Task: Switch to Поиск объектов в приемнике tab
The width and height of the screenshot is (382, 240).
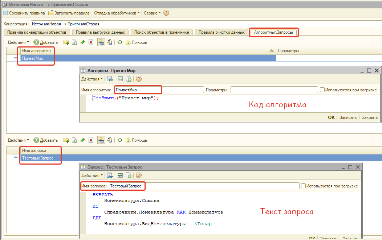Action: [162, 32]
